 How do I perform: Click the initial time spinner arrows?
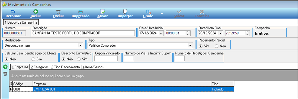coord(188,33)
